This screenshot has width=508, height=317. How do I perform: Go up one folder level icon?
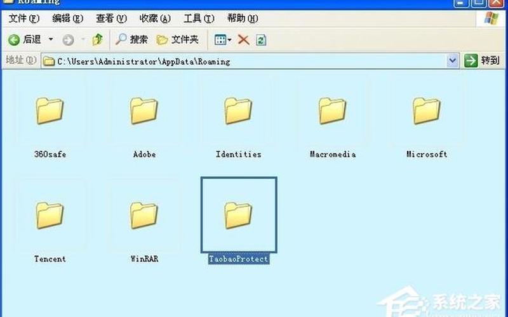click(x=98, y=39)
